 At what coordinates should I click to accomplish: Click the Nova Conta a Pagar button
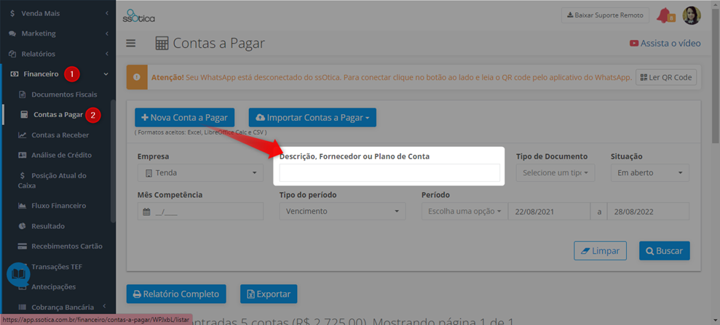pyautogui.click(x=185, y=117)
